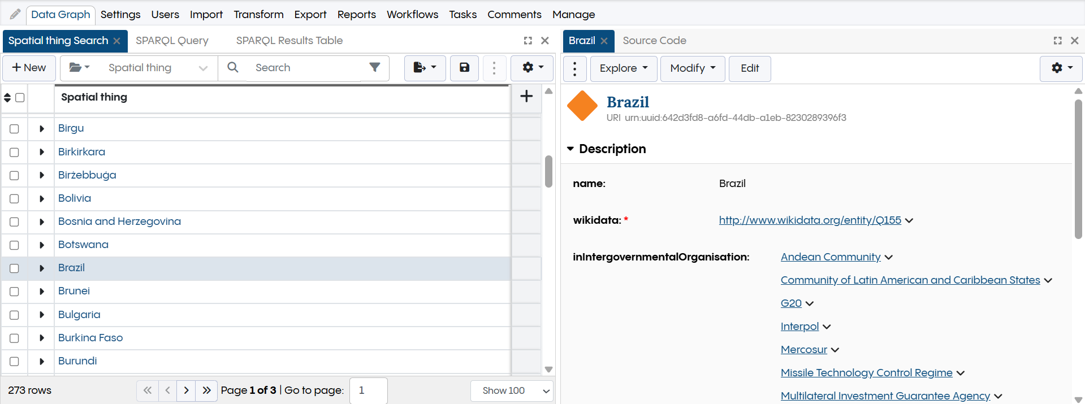This screenshot has width=1085, height=404.
Task: Open the Brazil panel gear settings
Action: pos(1061,68)
